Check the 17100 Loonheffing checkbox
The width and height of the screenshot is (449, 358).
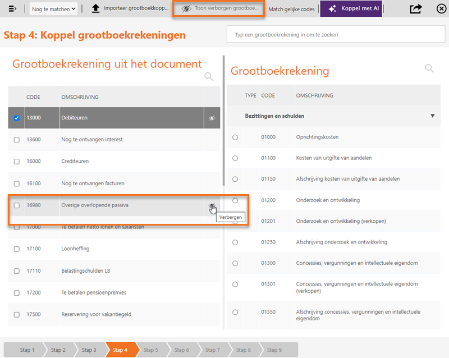17,249
